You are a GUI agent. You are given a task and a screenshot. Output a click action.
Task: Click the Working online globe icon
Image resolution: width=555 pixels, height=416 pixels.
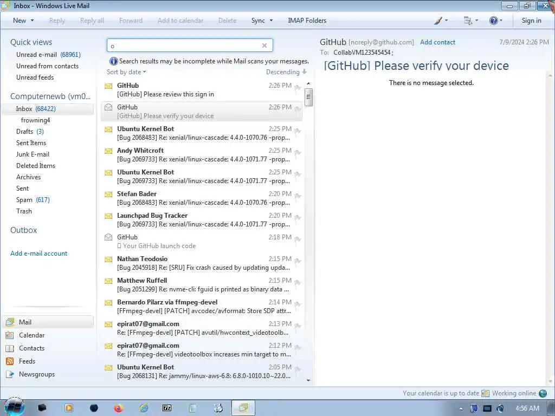(x=543, y=393)
